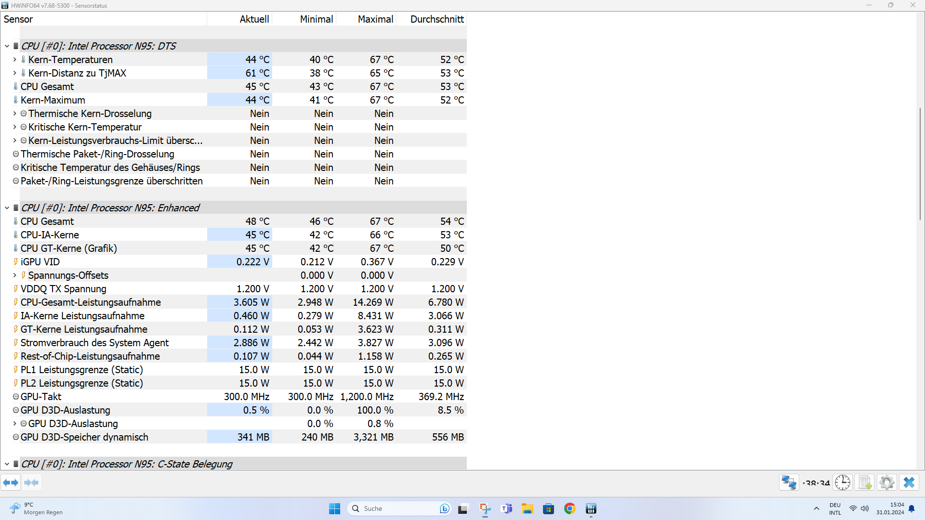The image size is (925, 520).
Task: Open the remote network sensors icon
Action: (789, 482)
